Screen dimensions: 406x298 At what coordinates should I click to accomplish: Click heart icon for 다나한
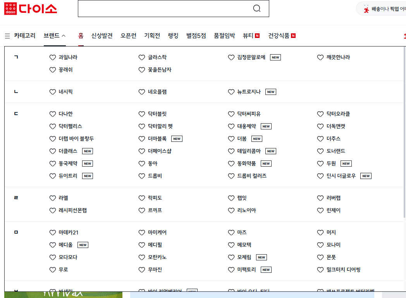tap(53, 114)
